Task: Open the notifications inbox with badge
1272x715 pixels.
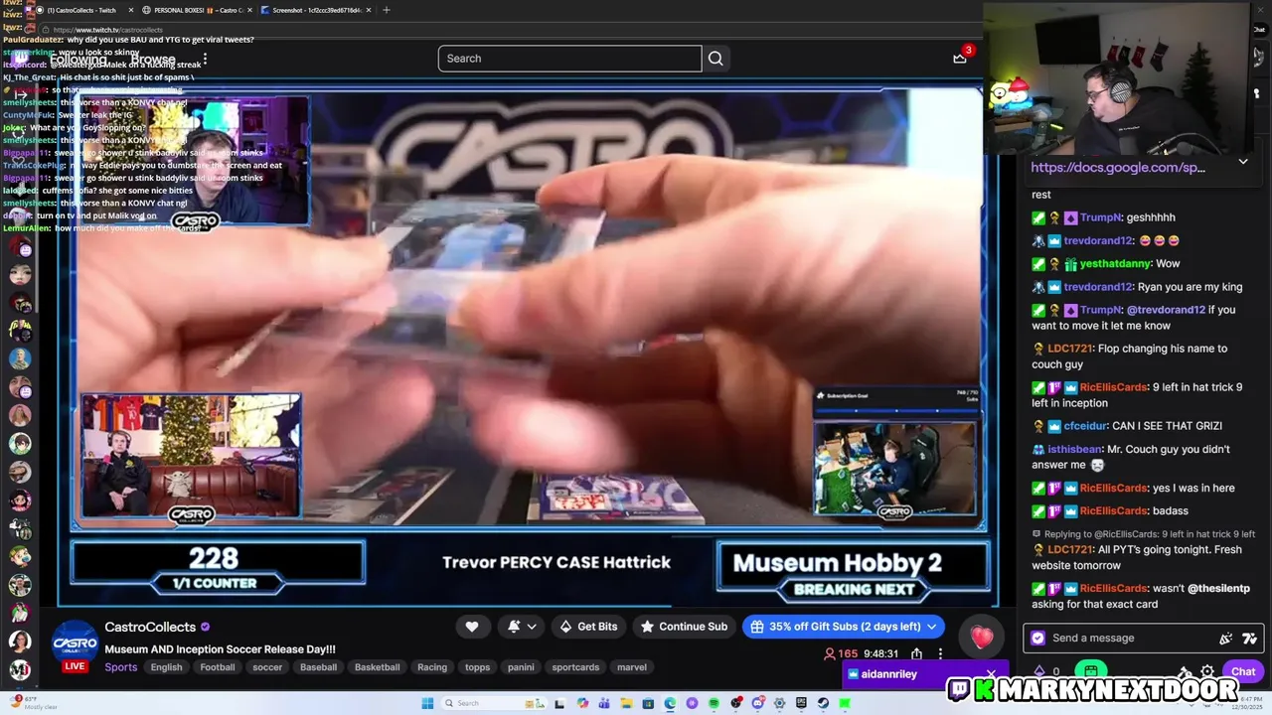Action: (x=961, y=57)
